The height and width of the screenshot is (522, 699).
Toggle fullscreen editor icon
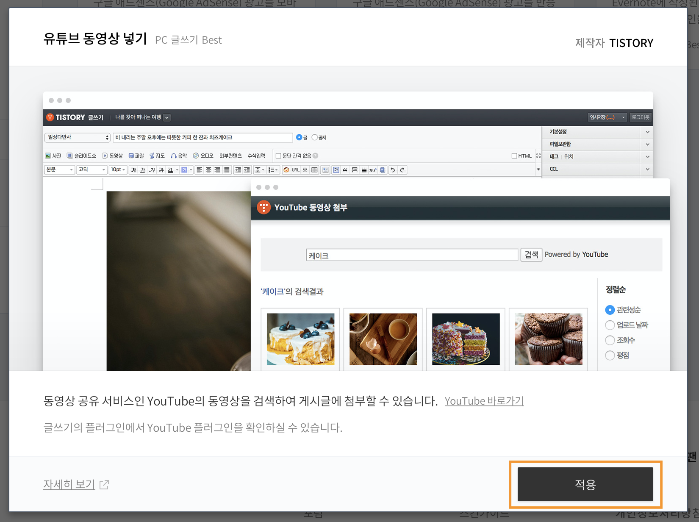[x=538, y=156]
